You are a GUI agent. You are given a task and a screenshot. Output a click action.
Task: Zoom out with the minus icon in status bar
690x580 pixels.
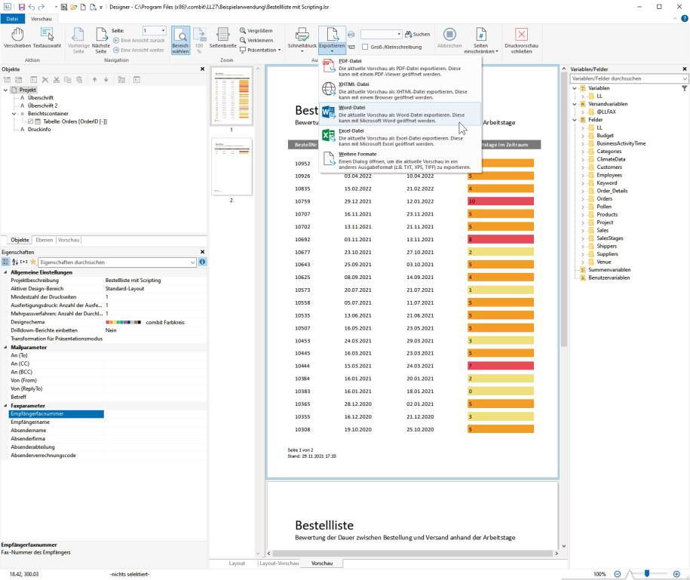tap(618, 574)
